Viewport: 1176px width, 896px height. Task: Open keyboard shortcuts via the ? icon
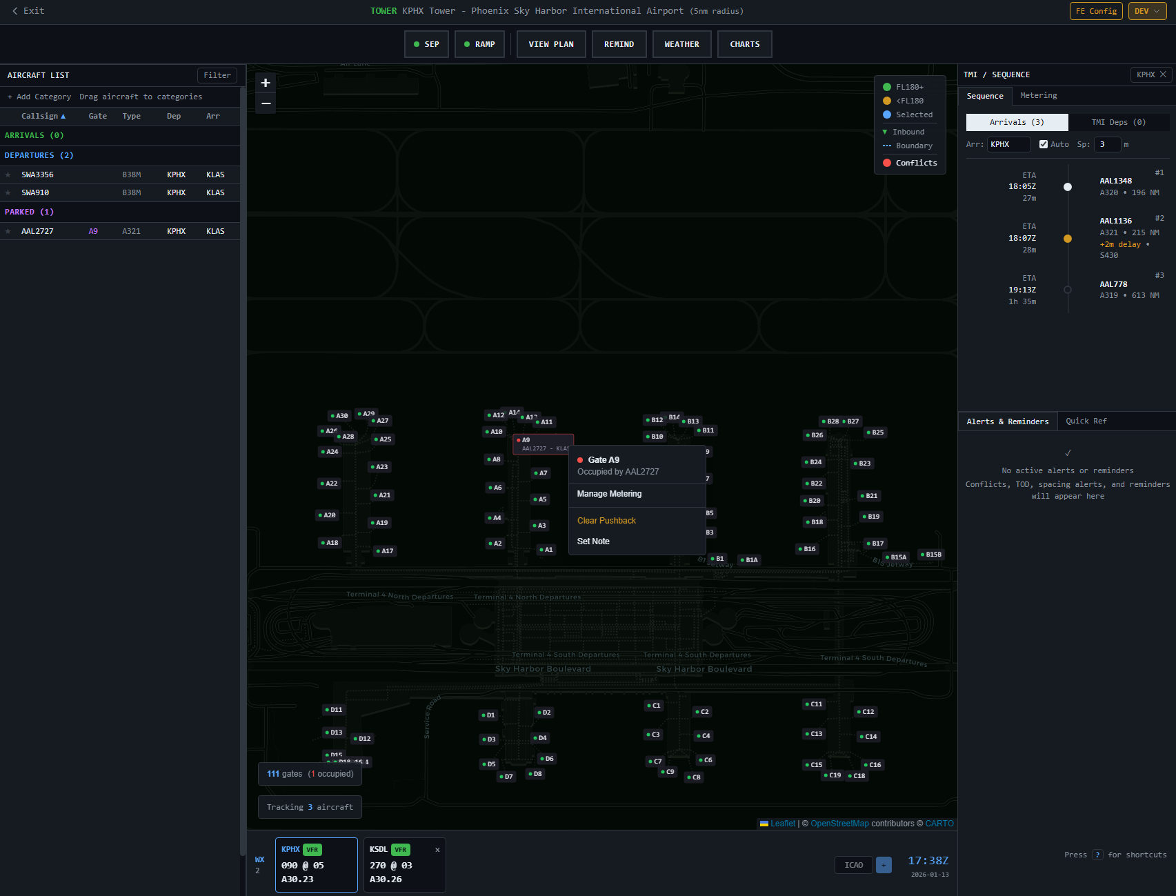pyautogui.click(x=1098, y=855)
